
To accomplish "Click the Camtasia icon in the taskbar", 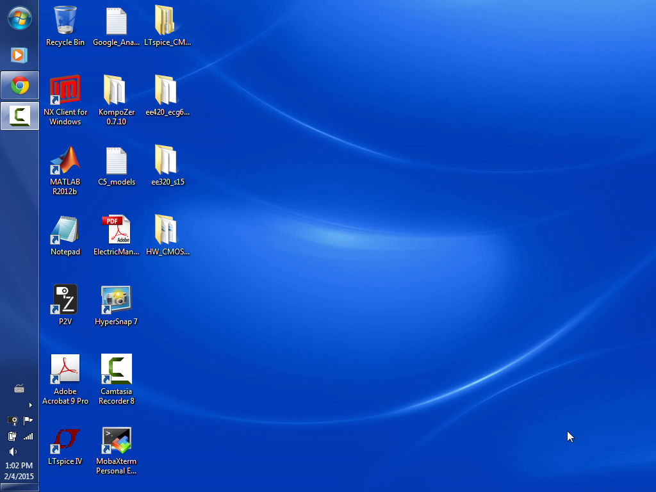I will 19,116.
